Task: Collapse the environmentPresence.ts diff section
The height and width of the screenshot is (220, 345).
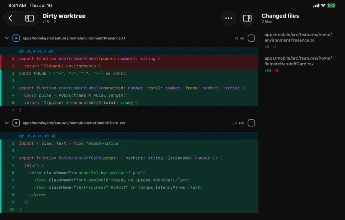Action: [x=7, y=38]
